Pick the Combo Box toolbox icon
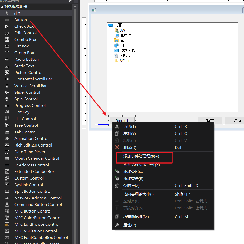This screenshot has width=244, height=244. click(x=7, y=40)
